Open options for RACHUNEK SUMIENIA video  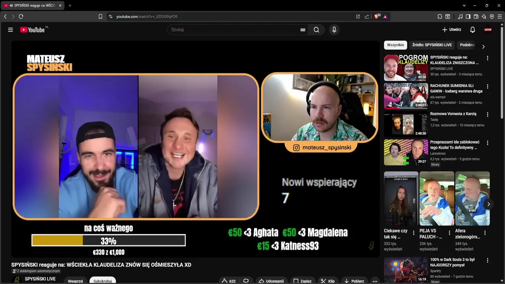pos(488,86)
